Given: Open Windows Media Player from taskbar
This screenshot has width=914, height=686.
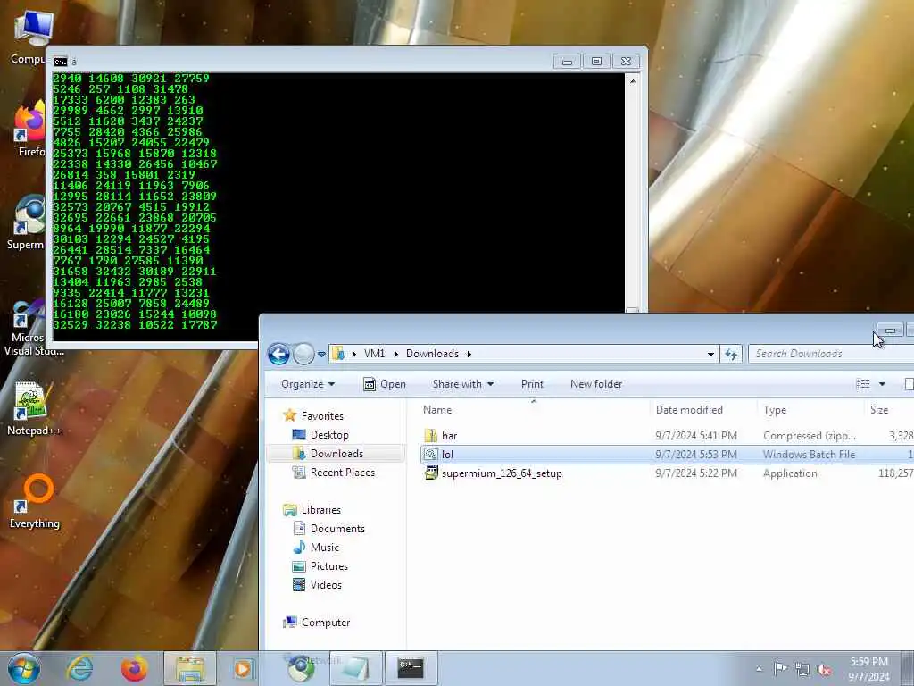Looking at the screenshot, I should click(243, 668).
